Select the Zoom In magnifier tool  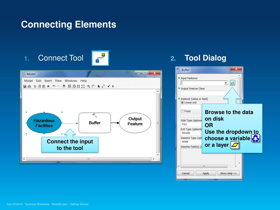[89, 86]
